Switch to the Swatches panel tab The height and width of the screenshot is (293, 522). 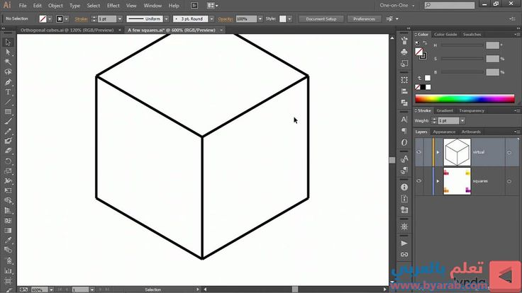point(472,34)
